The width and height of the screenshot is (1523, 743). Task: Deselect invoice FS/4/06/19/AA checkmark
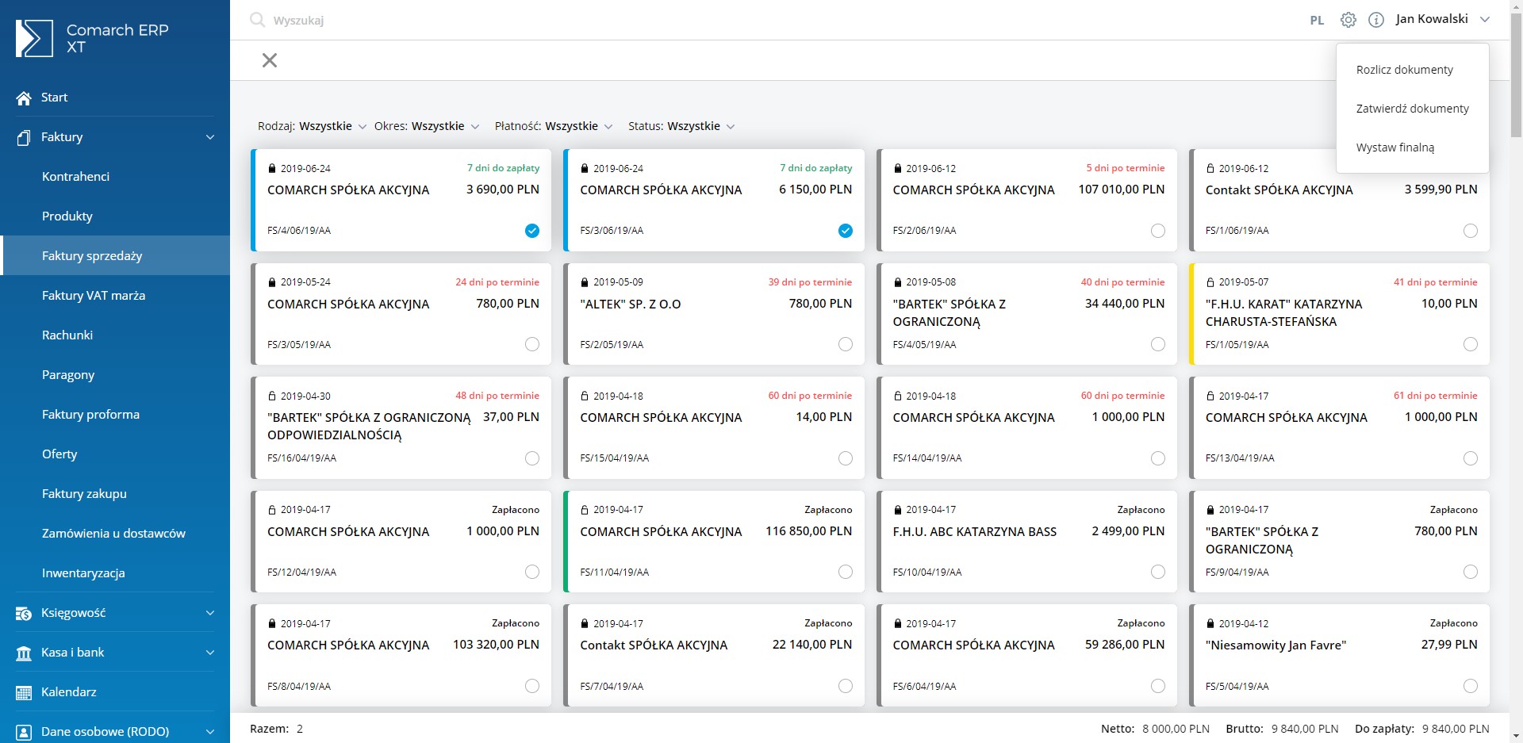pyautogui.click(x=532, y=231)
